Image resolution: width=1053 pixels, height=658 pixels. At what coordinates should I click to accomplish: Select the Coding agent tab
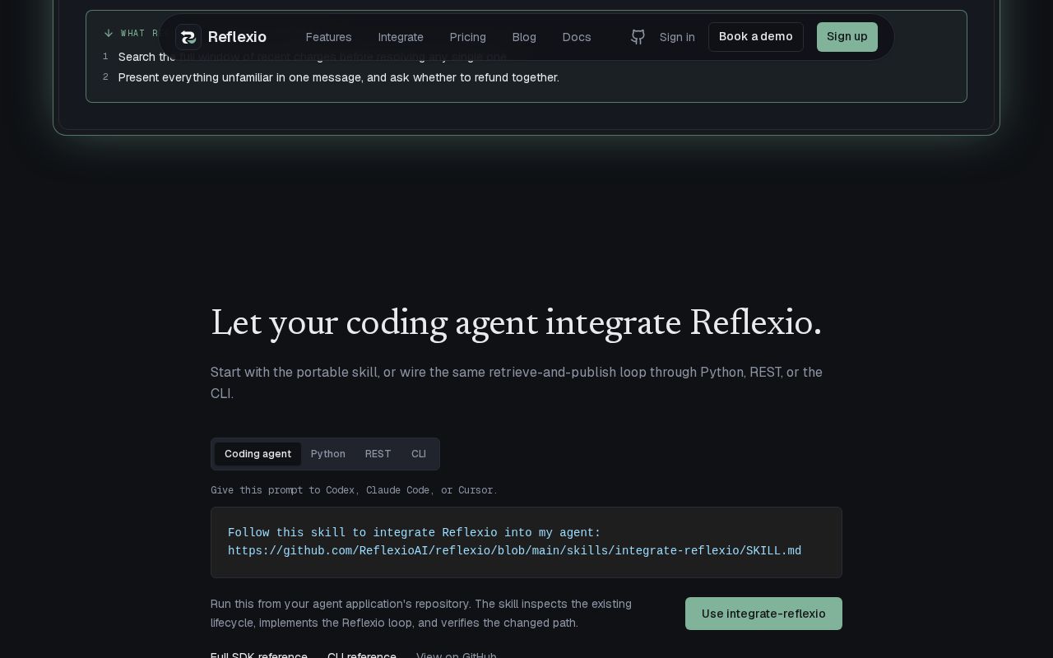pos(257,454)
